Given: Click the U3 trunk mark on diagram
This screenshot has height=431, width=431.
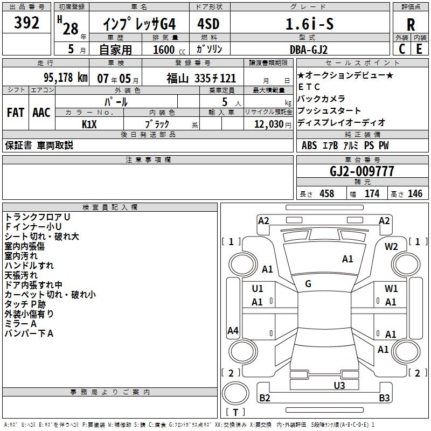Looking at the screenshot, I should click(x=339, y=385).
